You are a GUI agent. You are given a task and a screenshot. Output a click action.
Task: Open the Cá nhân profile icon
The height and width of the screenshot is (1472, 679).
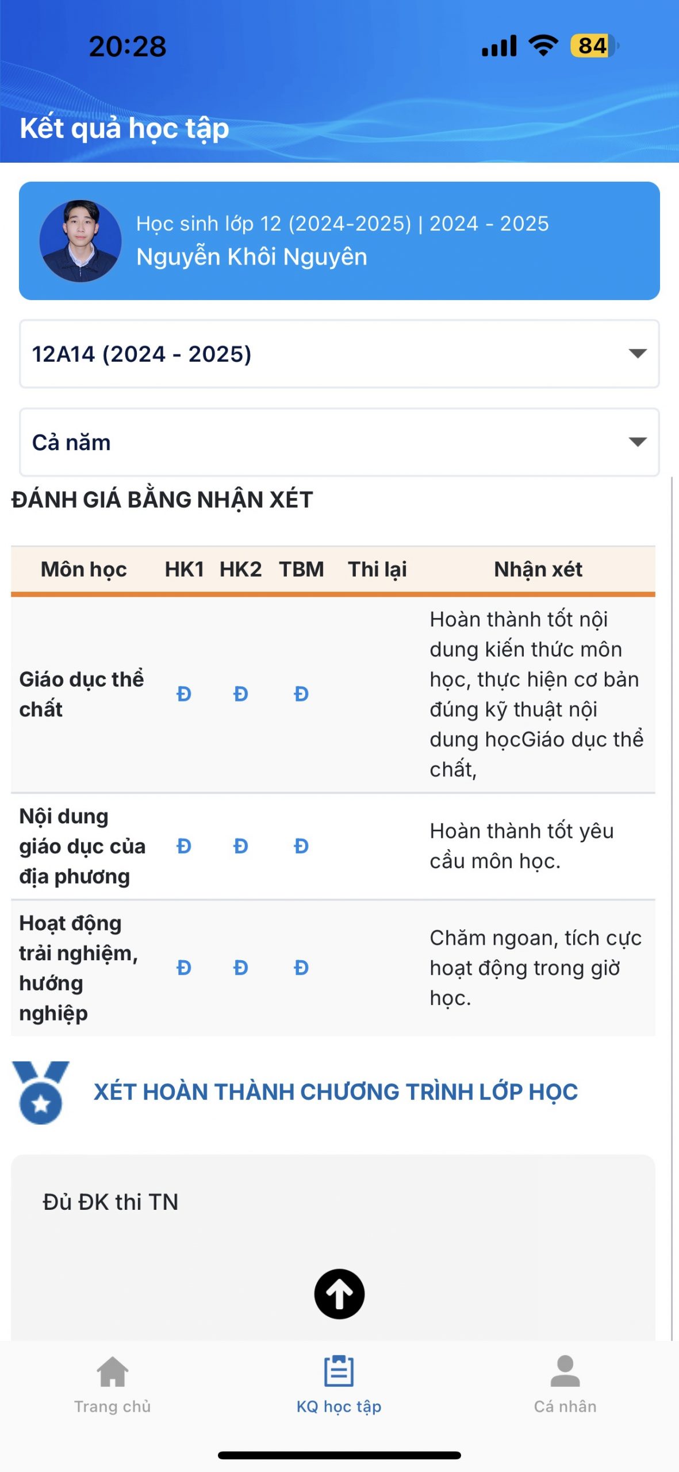565,1371
